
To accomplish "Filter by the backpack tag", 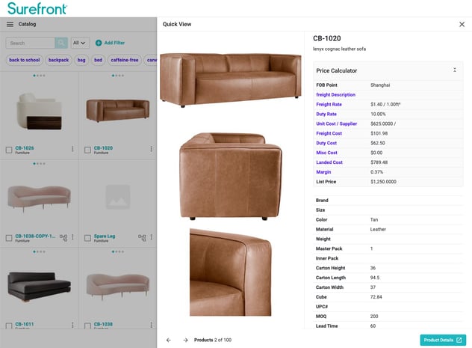I will coord(58,60).
